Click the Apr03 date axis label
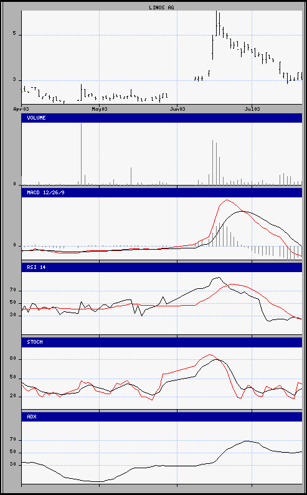The width and height of the screenshot is (307, 495). (x=21, y=109)
